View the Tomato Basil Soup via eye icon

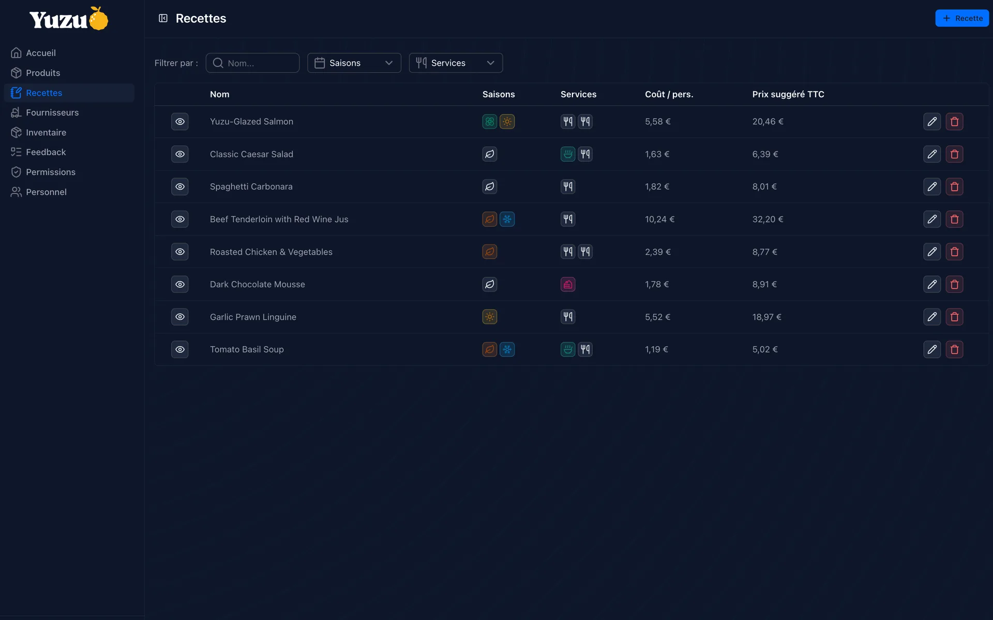click(180, 349)
